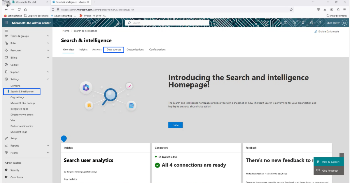Click the moon icon for dark mode
This screenshot has height=183, width=350.
pos(315,31)
